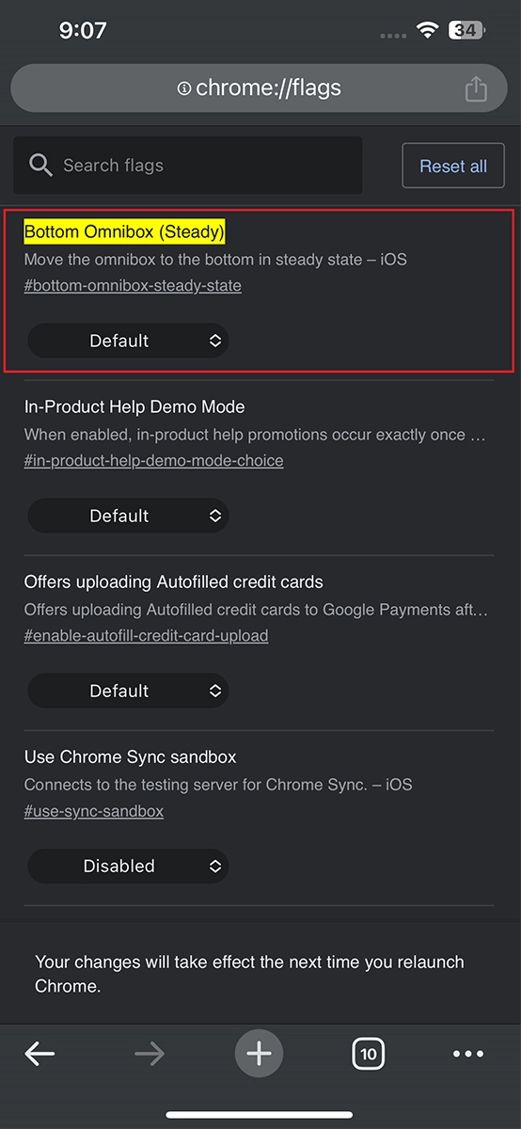Open the tab switcher showing 10

(x=369, y=1054)
